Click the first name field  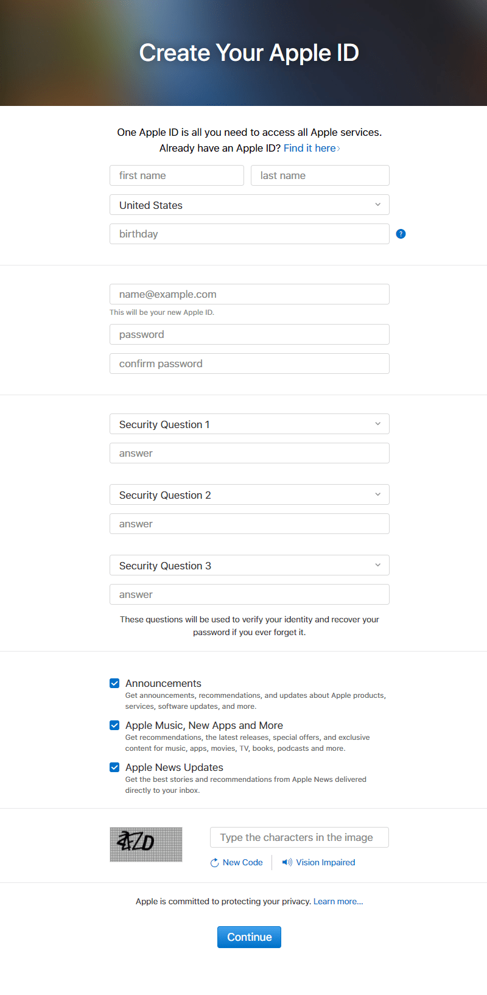[177, 175]
